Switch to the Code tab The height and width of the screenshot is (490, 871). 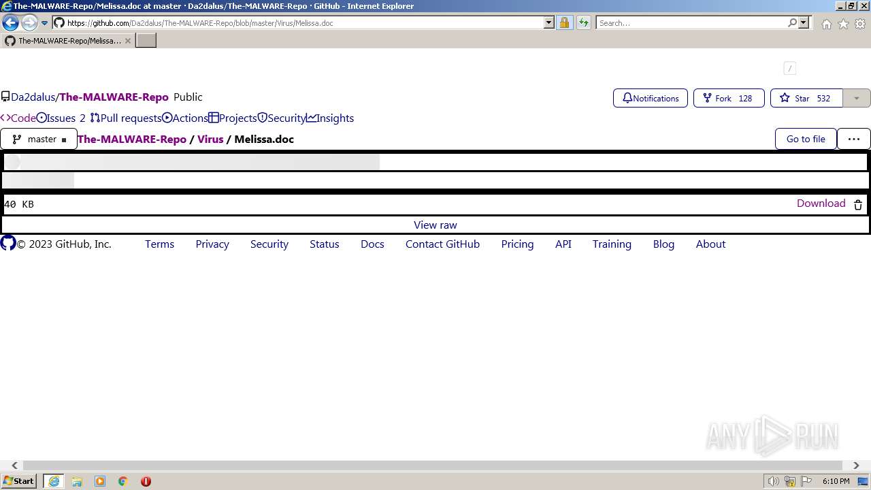pyautogui.click(x=18, y=118)
